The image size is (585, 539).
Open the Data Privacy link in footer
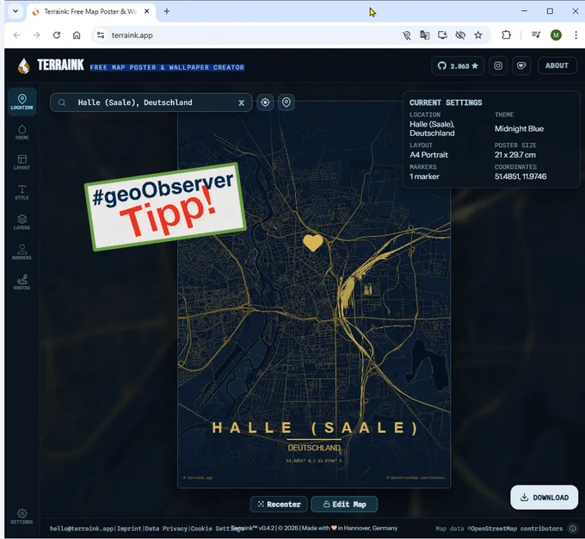166,529
